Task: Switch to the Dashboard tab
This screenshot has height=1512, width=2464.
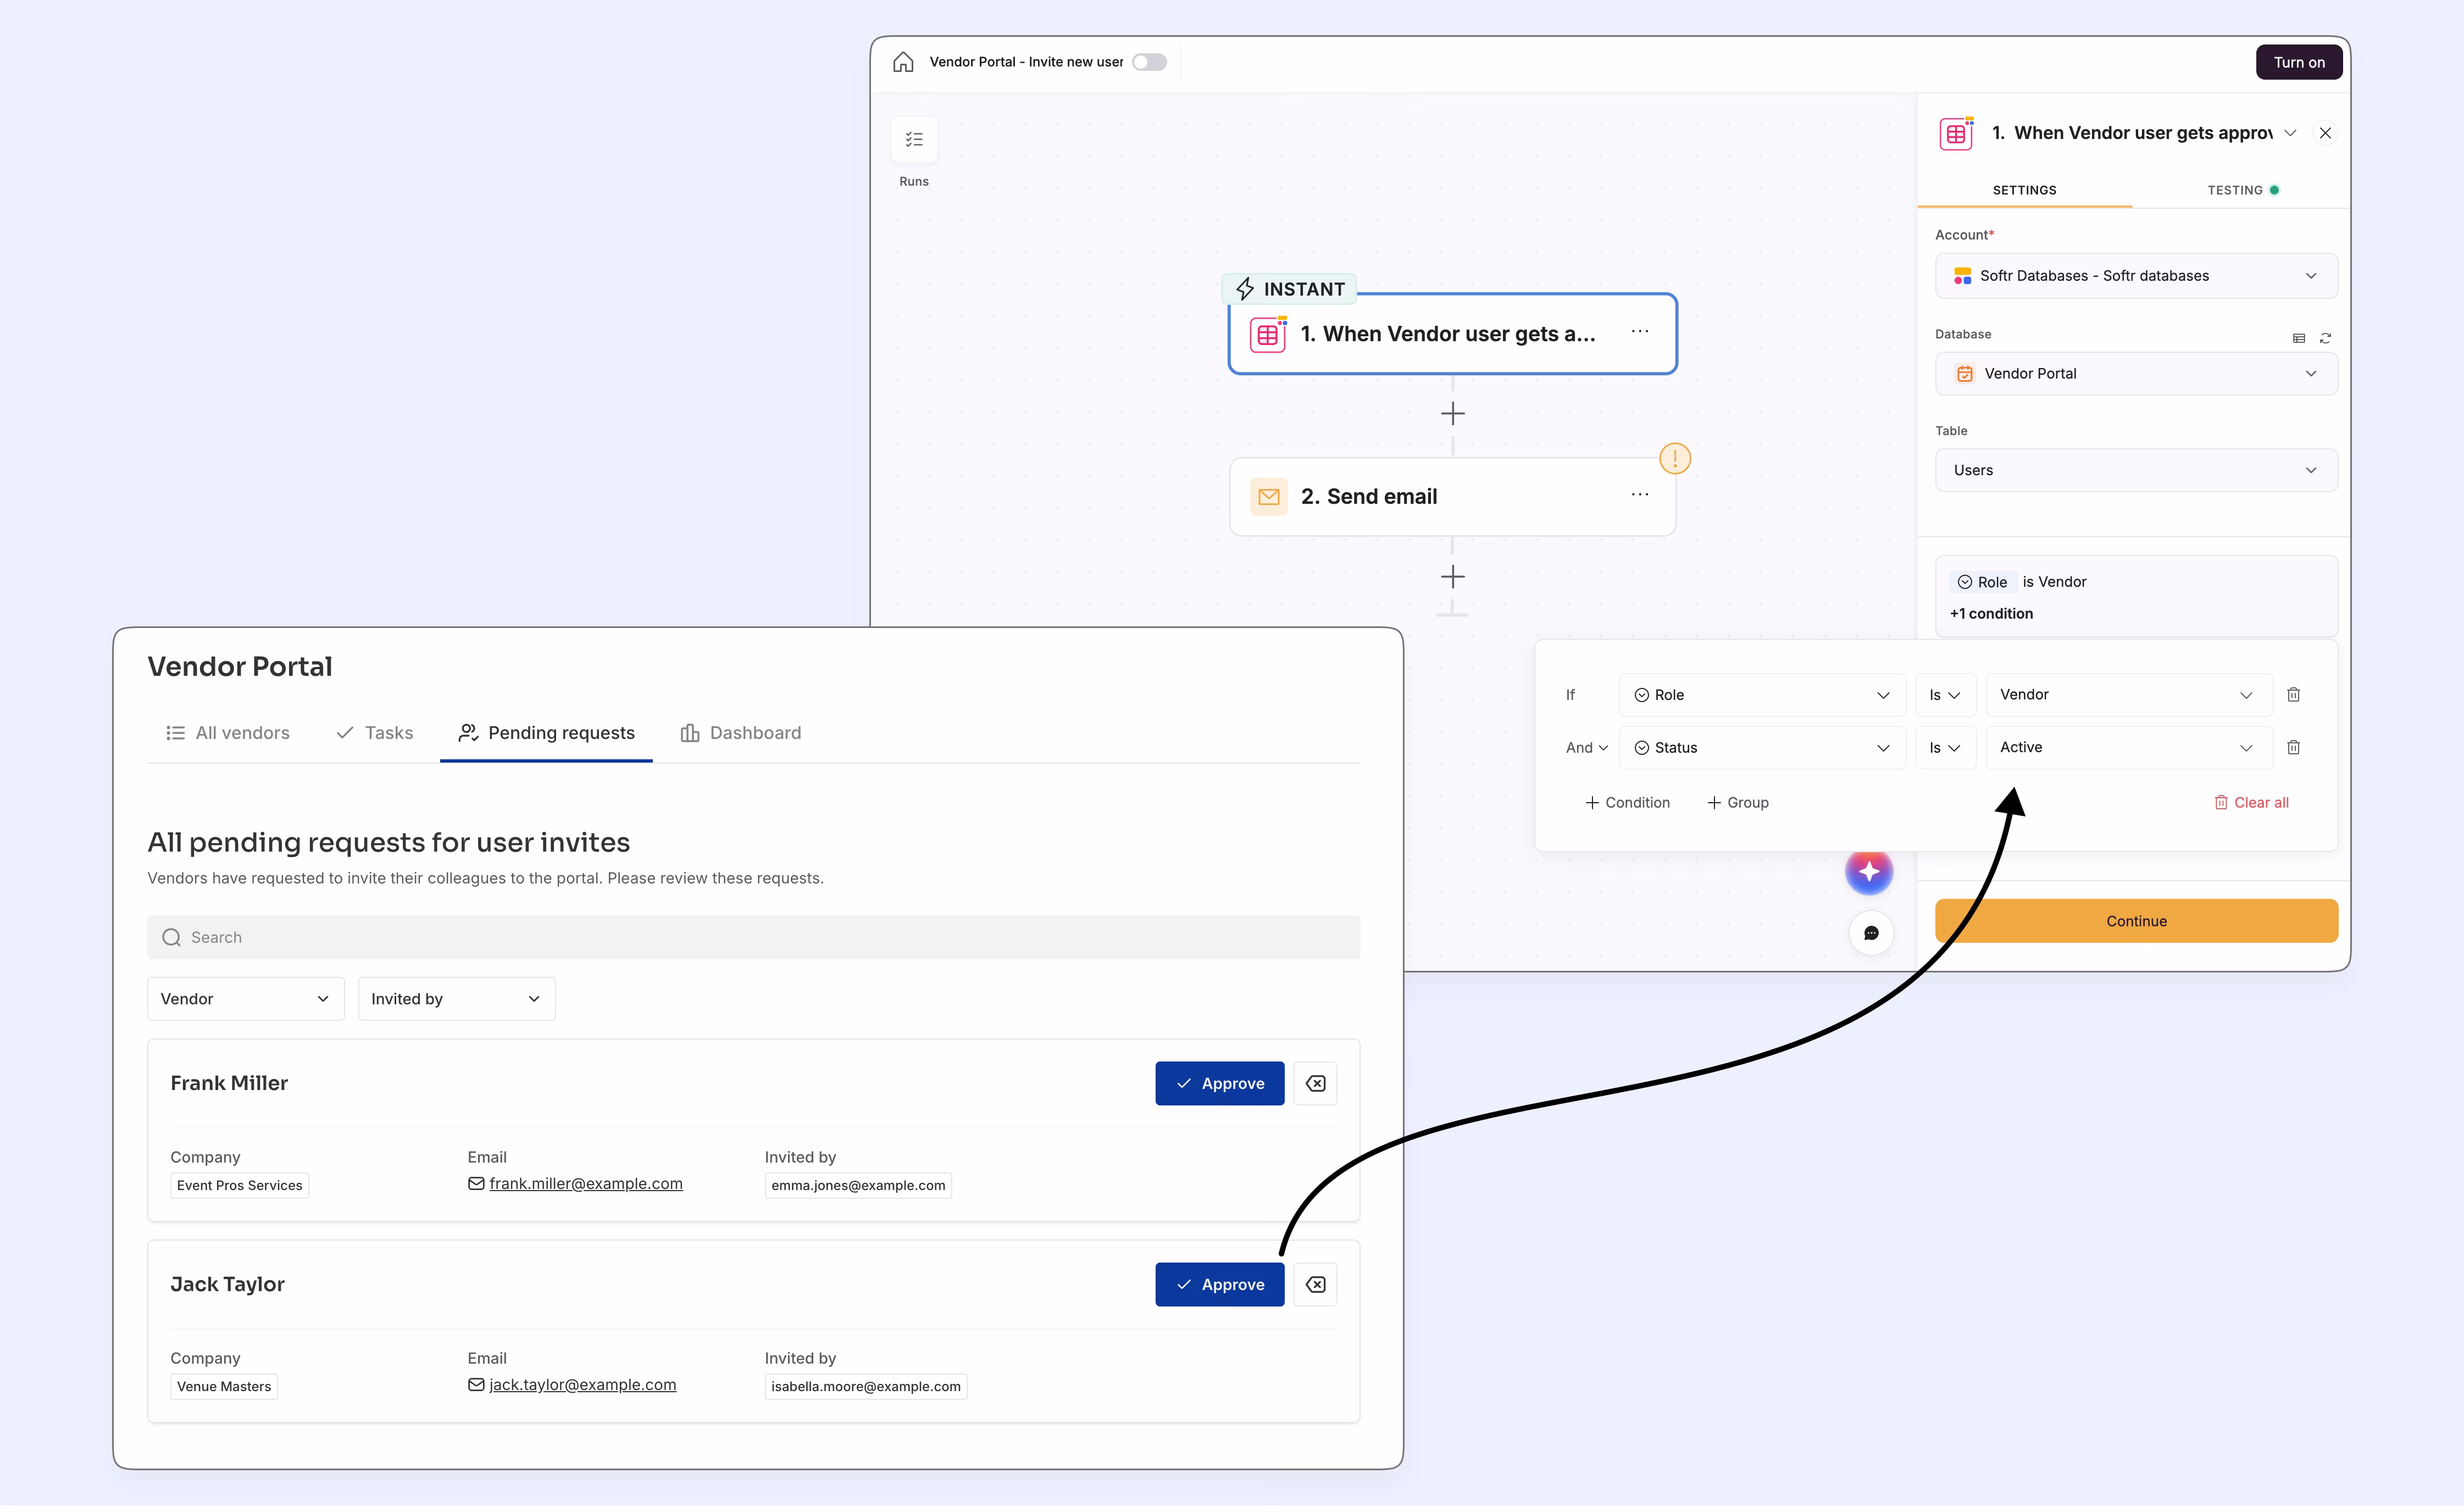Action: [x=755, y=732]
